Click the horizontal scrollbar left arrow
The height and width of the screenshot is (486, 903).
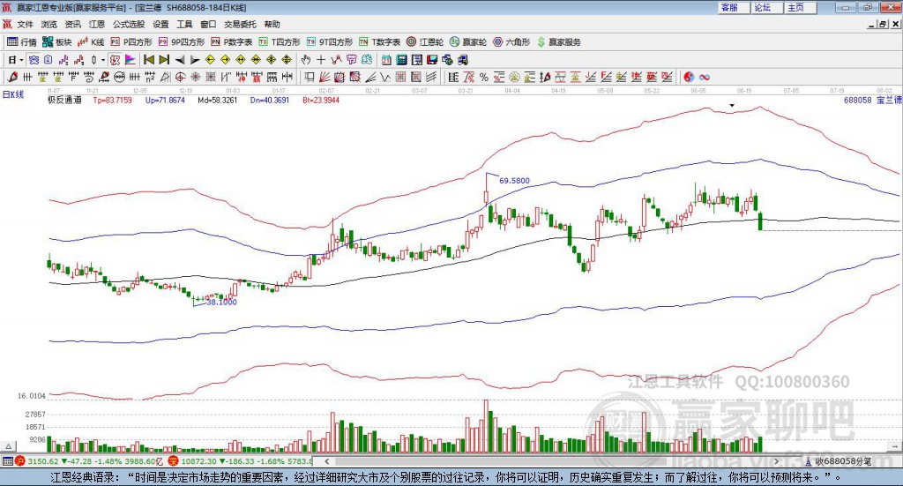[x=326, y=461]
